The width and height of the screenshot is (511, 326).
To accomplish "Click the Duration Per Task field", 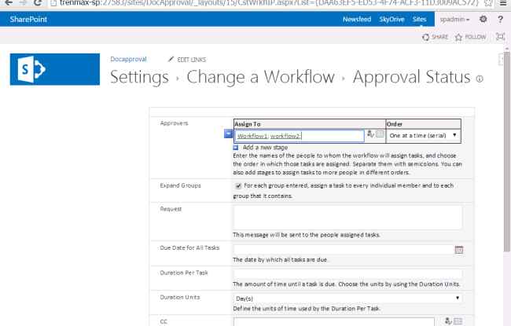I will pyautogui.click(x=347, y=274).
